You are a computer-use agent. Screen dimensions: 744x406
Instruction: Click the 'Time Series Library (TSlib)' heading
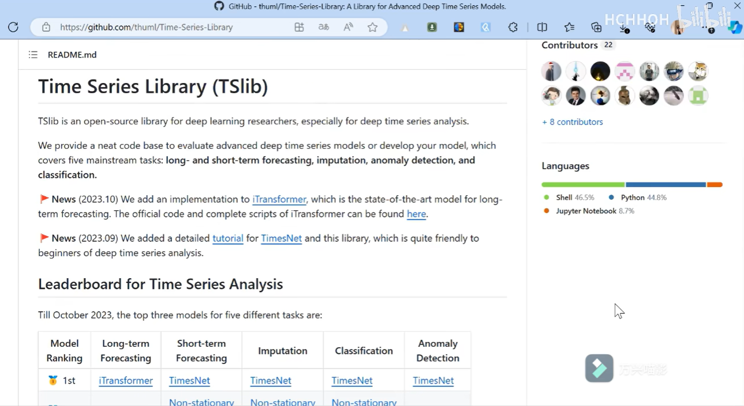tap(153, 86)
